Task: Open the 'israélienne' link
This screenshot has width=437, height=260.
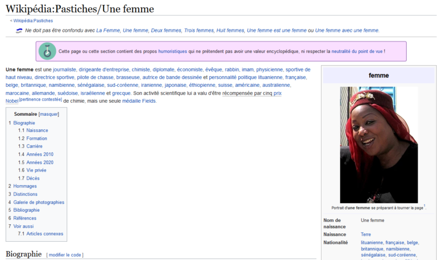Action: click(x=93, y=93)
